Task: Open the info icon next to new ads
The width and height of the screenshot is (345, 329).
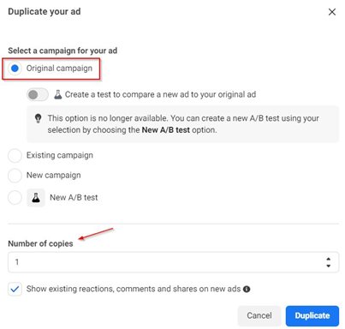Action: point(247,290)
